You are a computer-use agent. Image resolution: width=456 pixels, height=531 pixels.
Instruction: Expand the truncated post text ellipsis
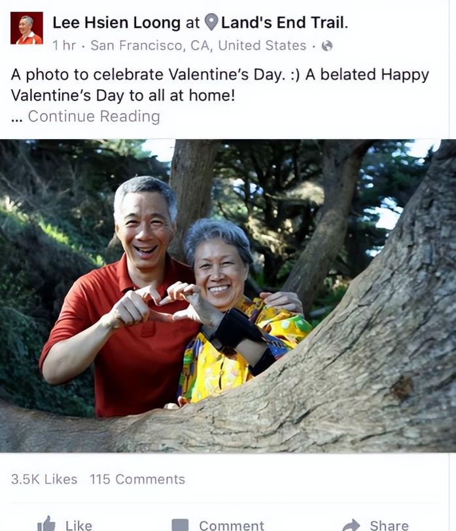pos(17,120)
